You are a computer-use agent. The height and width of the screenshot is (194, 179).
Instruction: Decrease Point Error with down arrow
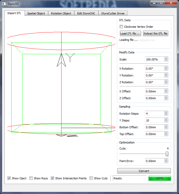pyautogui.click(x=166, y=162)
